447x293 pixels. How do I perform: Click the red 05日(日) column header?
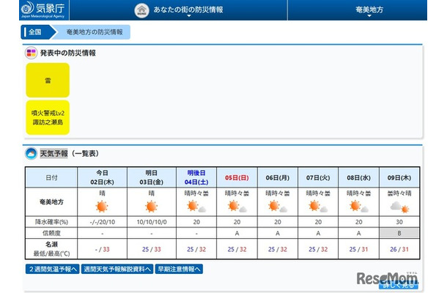click(x=237, y=177)
